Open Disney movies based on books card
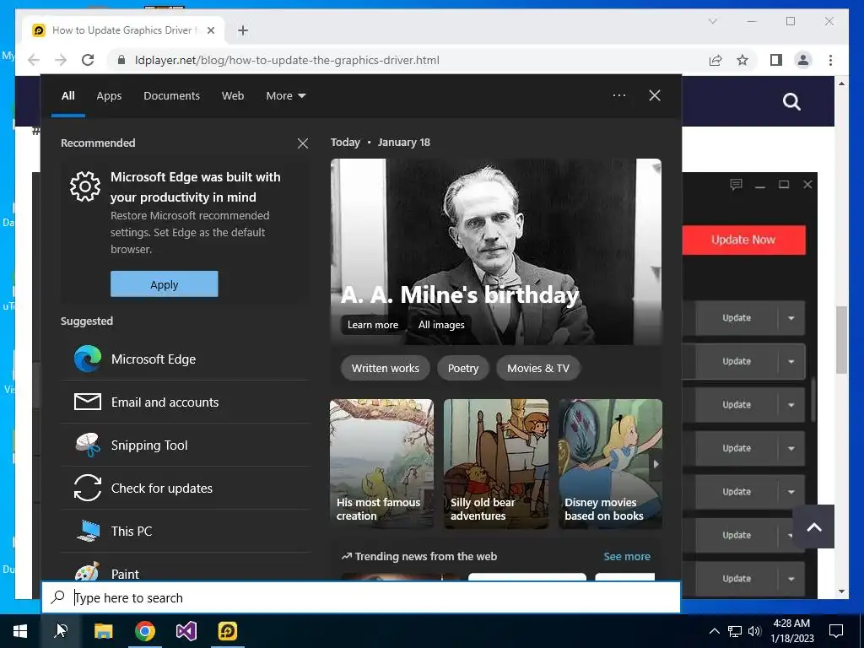This screenshot has height=648, width=864. pyautogui.click(x=611, y=464)
